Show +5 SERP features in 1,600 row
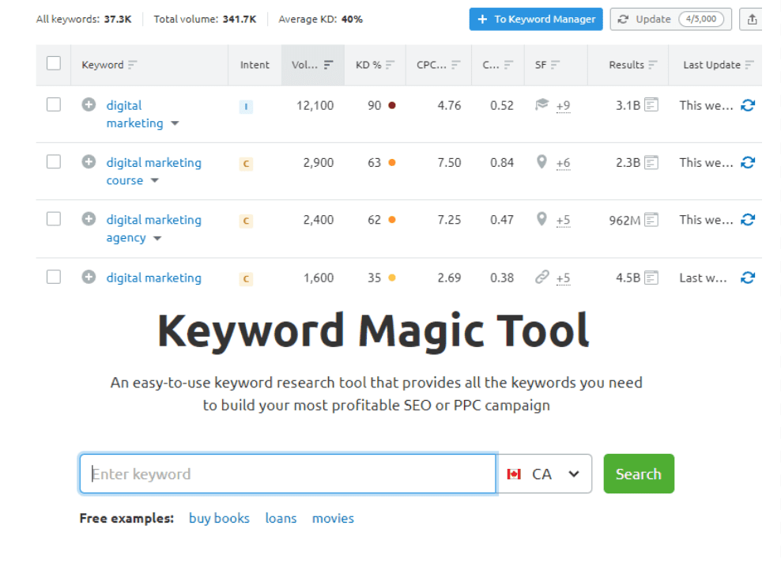Viewport: 781px width, 563px height. pos(564,278)
